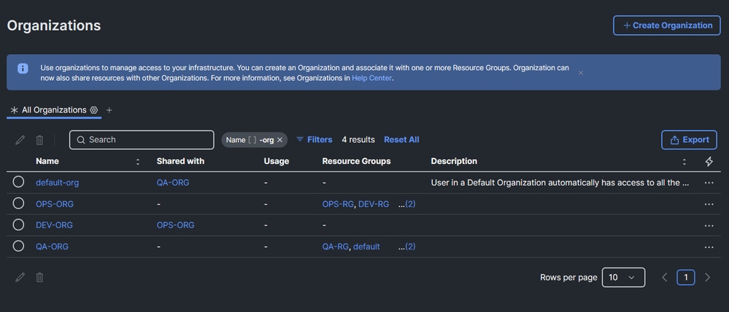Go to next page arrow
The height and width of the screenshot is (312, 729).
coord(708,277)
